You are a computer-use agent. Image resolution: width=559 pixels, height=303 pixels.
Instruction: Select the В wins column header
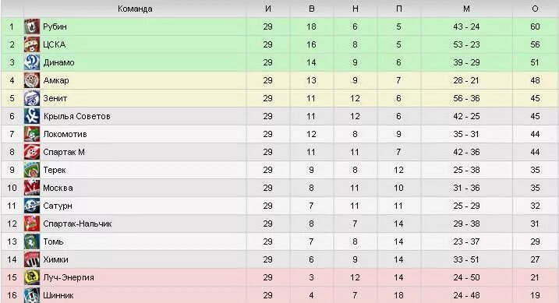pos(312,9)
